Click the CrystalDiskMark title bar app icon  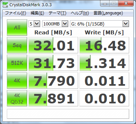[5, 5]
